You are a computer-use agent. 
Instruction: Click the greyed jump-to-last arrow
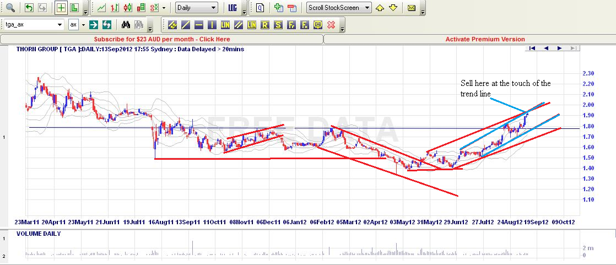[573, 48]
